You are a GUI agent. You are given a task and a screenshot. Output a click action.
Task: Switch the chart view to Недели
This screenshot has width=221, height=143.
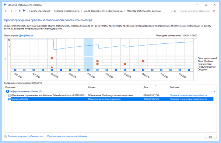29,36
